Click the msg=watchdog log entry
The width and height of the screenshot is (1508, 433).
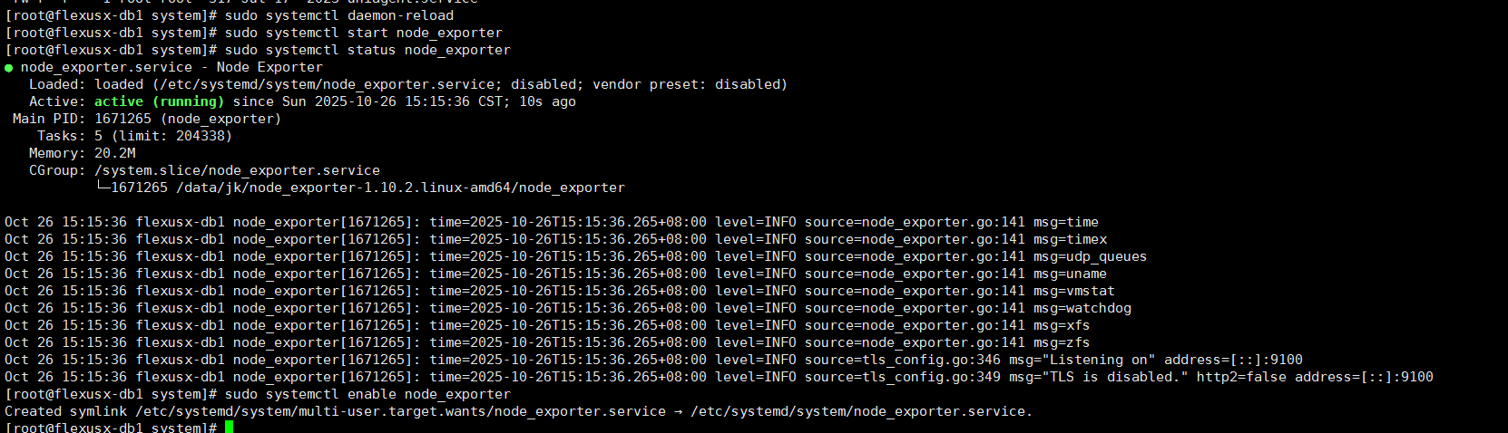[x=1082, y=308]
